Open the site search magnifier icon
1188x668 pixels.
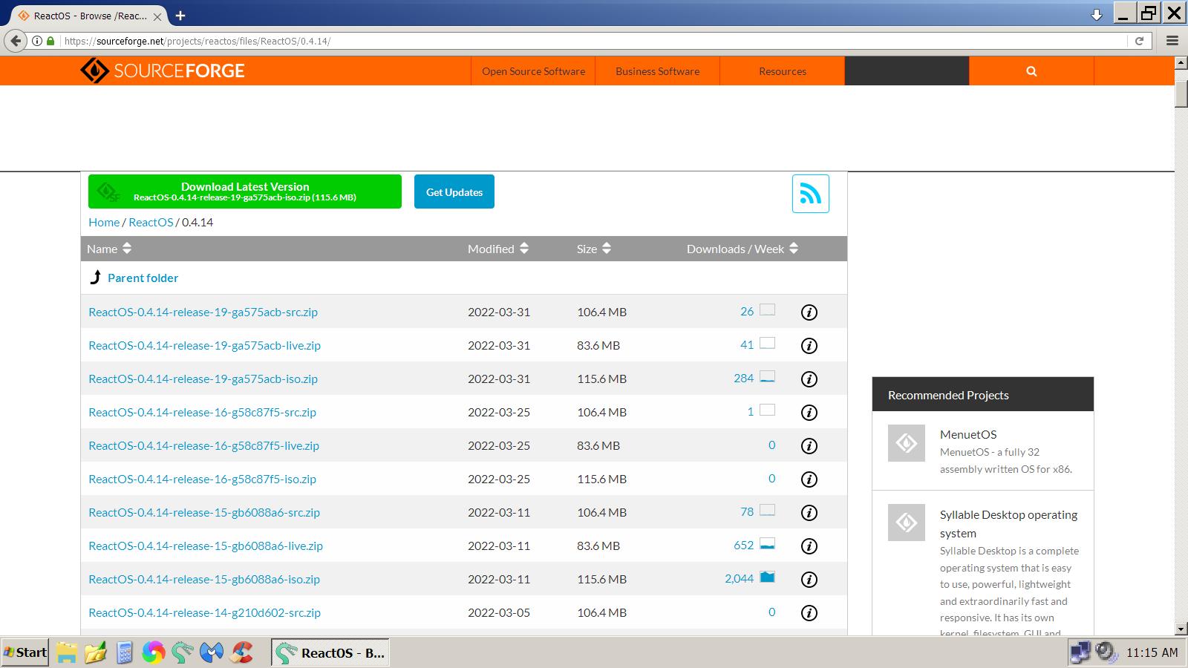pyautogui.click(x=1031, y=71)
